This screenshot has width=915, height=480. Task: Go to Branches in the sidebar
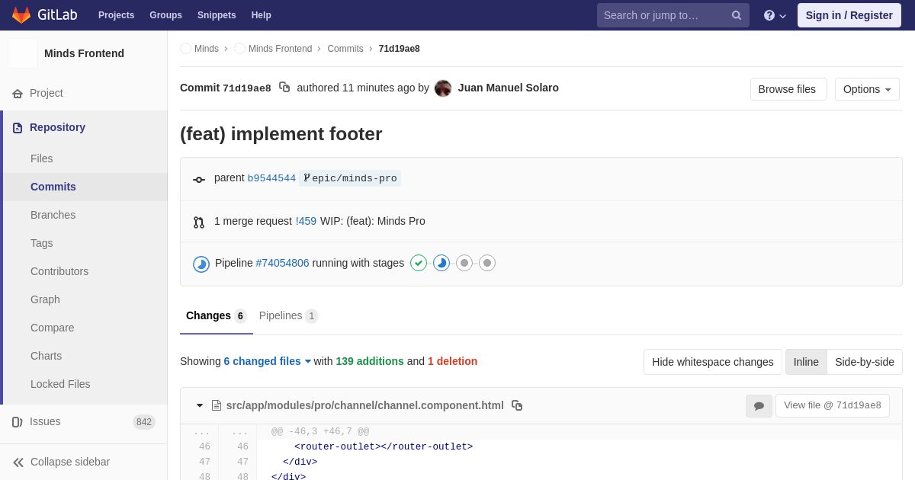tap(53, 215)
